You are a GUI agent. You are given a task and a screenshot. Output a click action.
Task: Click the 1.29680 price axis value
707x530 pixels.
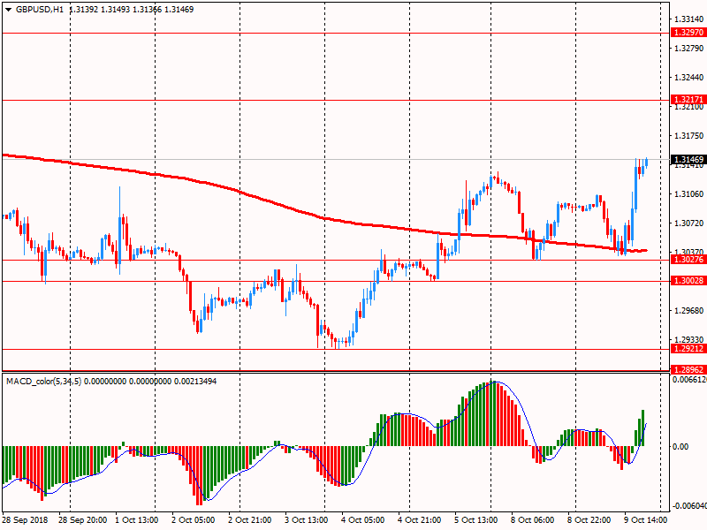pos(688,311)
